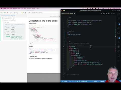Open the selector playground crosshair icon
This screenshot has width=121, height=90.
click(29, 13)
